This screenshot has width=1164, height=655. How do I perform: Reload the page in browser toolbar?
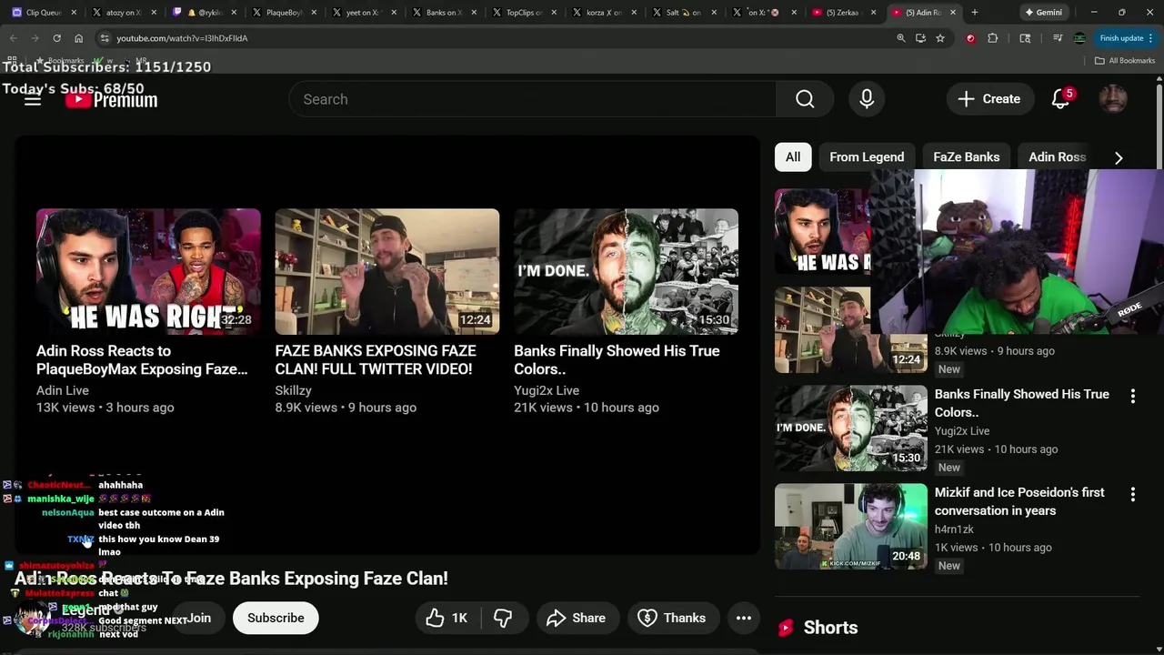point(56,38)
